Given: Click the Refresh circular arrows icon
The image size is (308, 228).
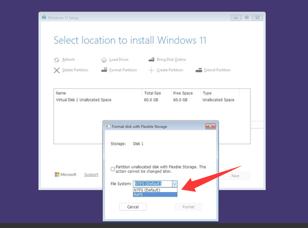Looking at the screenshot, I should pyautogui.click(x=56, y=60).
